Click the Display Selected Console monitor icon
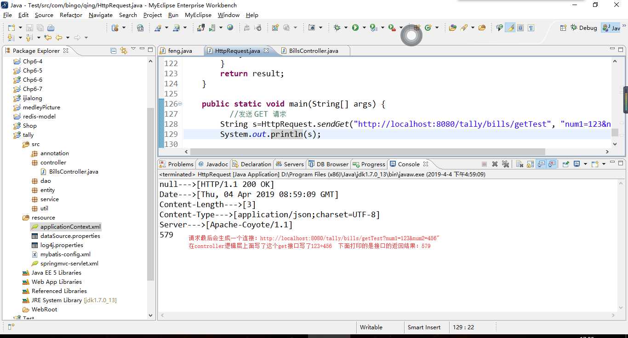 [577, 164]
